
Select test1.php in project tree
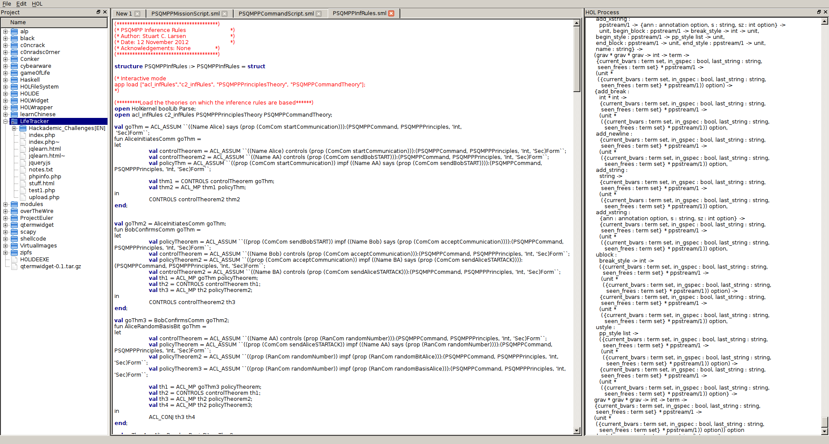42,190
